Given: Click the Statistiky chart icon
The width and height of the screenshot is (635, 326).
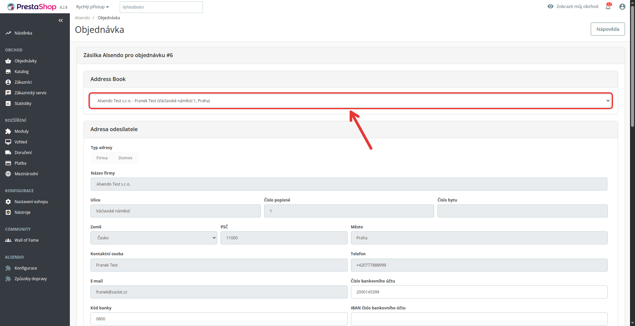Looking at the screenshot, I should [8, 104].
